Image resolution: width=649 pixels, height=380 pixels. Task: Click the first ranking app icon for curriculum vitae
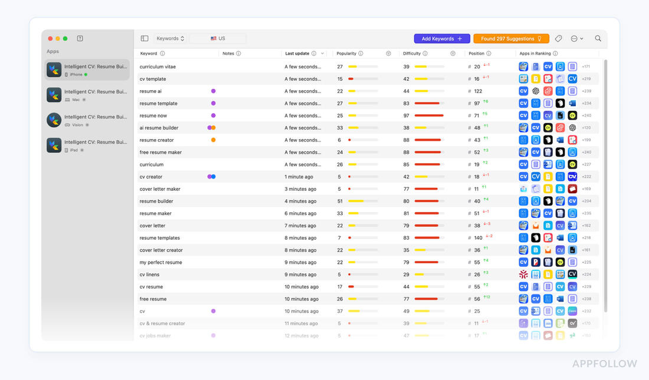pyautogui.click(x=523, y=67)
